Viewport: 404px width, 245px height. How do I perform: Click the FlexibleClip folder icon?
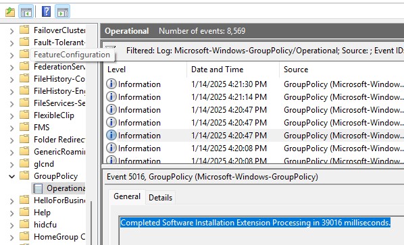pos(24,115)
